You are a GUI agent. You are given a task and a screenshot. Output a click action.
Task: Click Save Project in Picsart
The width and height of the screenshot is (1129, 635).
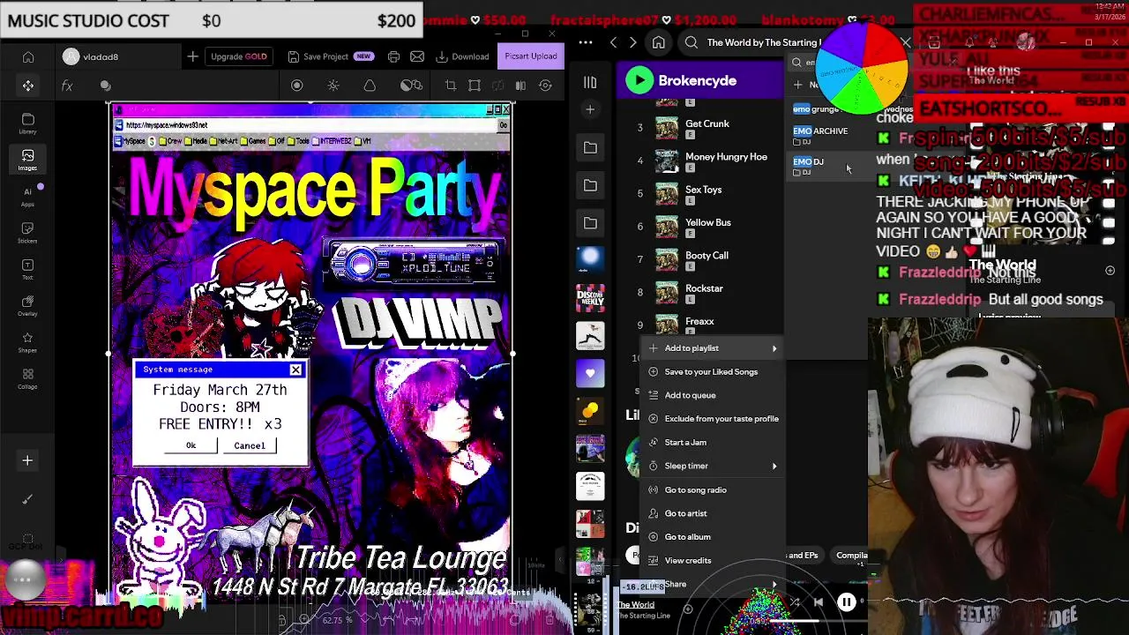pyautogui.click(x=331, y=56)
